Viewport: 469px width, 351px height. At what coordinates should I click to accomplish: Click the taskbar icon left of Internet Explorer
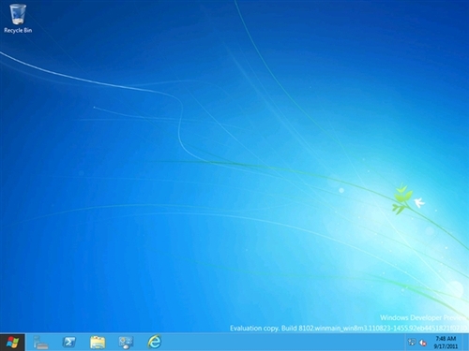coord(126,343)
